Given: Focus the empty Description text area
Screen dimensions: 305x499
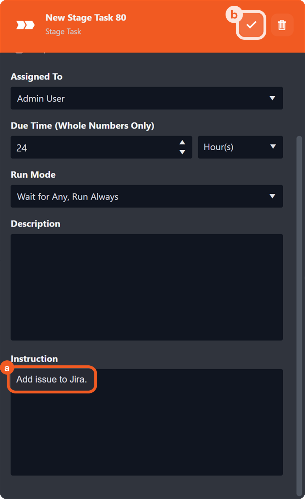Looking at the screenshot, I should tap(147, 287).
